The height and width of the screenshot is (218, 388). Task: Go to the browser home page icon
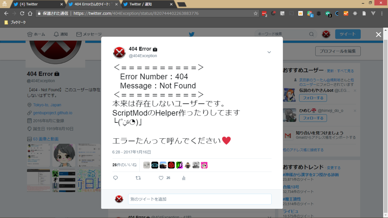point(30,13)
